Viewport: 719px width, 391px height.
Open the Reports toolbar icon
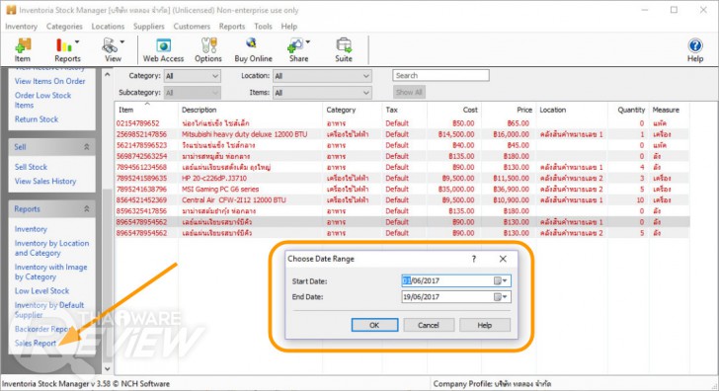67,50
